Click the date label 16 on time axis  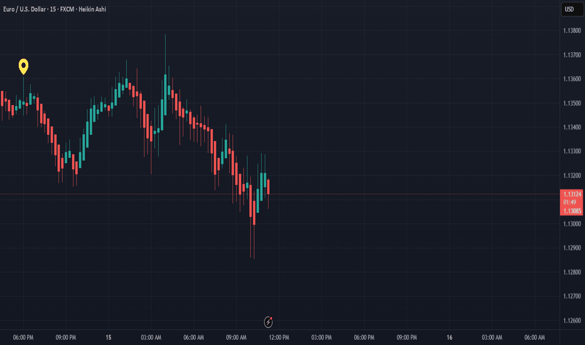[x=449, y=337]
